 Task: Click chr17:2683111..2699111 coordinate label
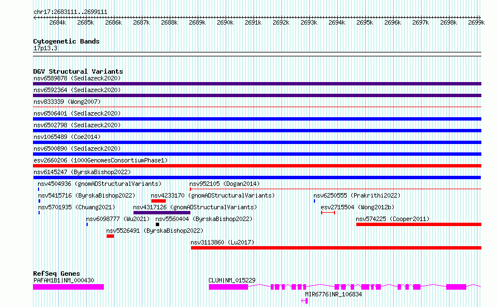tap(70, 12)
